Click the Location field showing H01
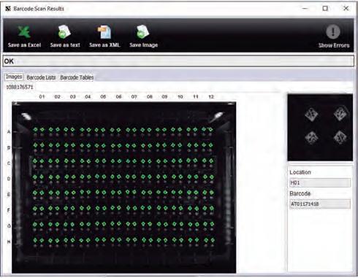 [320, 182]
